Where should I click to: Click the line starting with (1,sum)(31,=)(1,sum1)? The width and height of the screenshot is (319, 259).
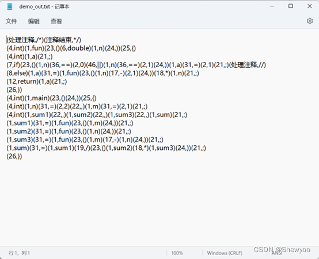(106, 148)
